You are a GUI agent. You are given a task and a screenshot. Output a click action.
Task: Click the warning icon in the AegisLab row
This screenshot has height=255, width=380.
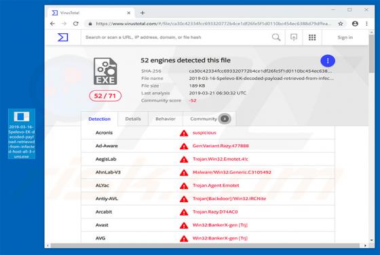(x=184, y=159)
